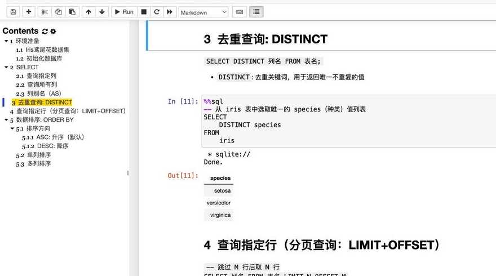Go to 2.1 查询指定列
The width and height of the screenshot is (496, 276).
point(36,76)
